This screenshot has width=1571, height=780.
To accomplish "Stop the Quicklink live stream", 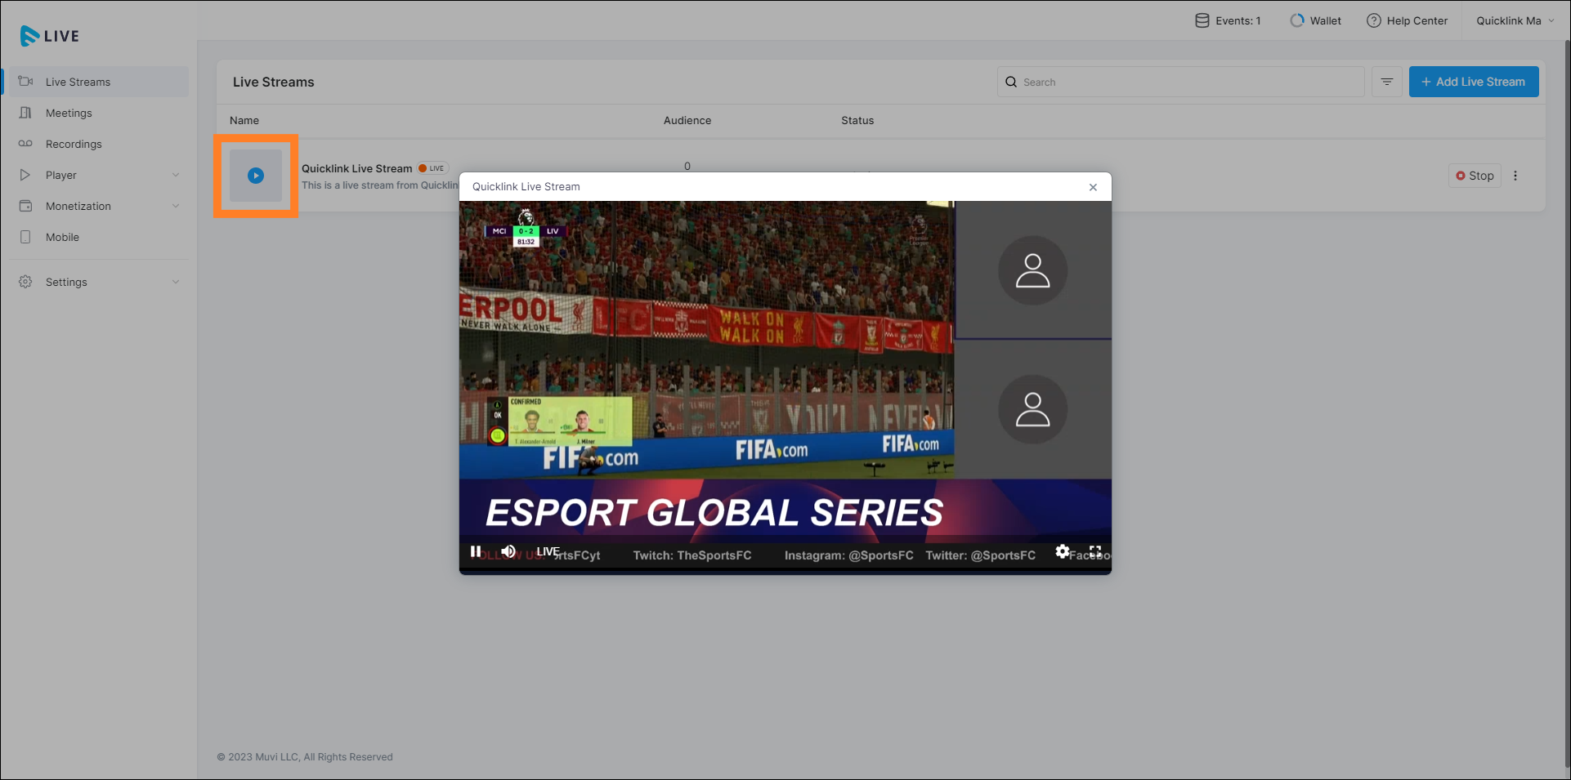I will pos(1475,176).
